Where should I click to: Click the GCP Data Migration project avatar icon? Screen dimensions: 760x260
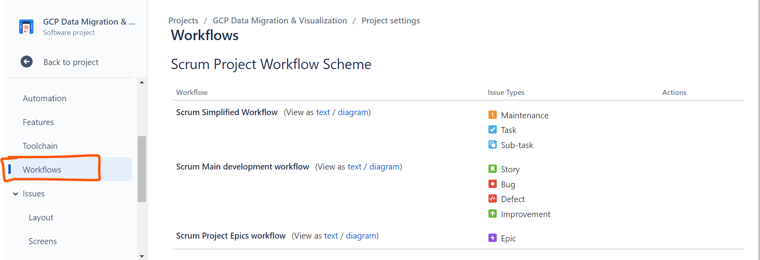click(26, 27)
